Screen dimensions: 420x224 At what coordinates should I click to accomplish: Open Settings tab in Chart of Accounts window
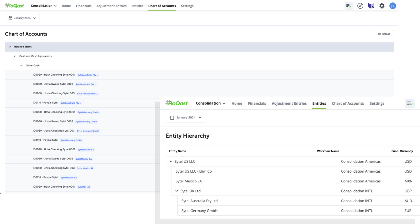[x=187, y=6]
